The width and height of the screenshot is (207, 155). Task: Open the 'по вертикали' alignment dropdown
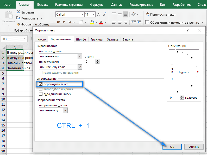coord(80,67)
